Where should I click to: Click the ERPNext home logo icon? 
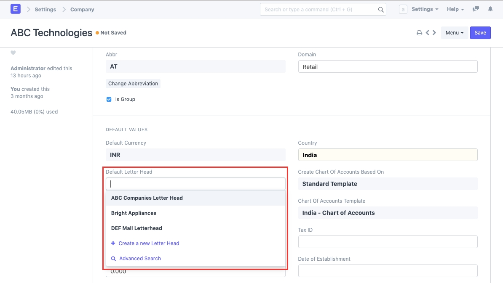pyautogui.click(x=15, y=9)
